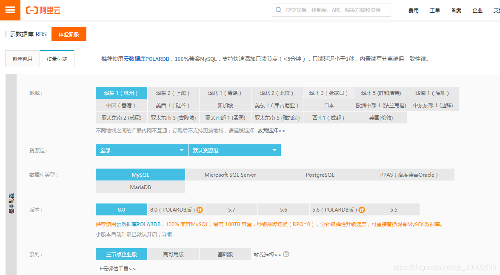This screenshot has width=500, height=275.
Task: Select version 8.0
Action: 121,209
